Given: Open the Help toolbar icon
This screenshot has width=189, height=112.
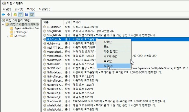Looking at the screenshot, I should tap(27, 15).
